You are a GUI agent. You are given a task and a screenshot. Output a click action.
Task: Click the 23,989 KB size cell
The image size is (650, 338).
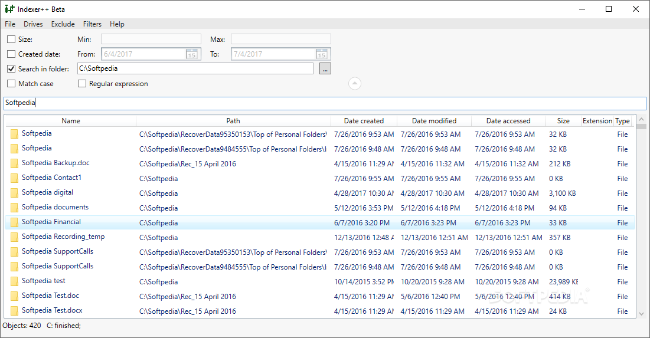[563, 282]
